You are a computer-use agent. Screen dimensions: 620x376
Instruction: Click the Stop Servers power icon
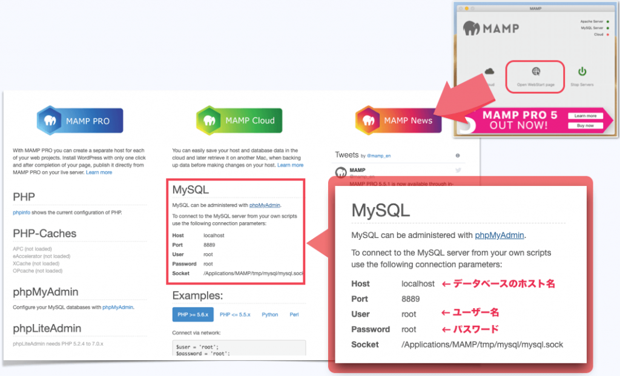[x=582, y=71]
